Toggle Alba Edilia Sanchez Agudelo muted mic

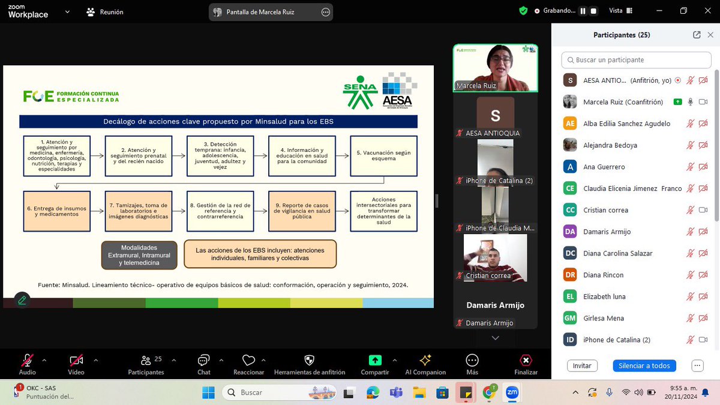[691, 124]
